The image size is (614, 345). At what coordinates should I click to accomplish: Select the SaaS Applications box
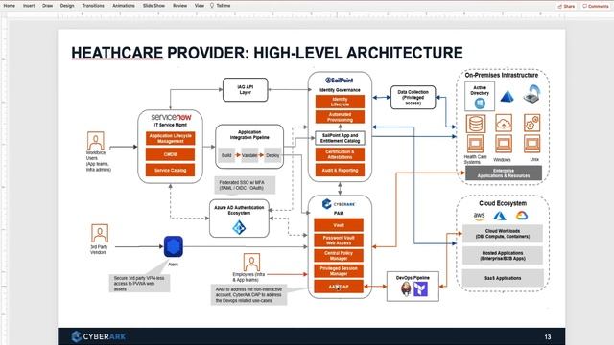pos(503,278)
